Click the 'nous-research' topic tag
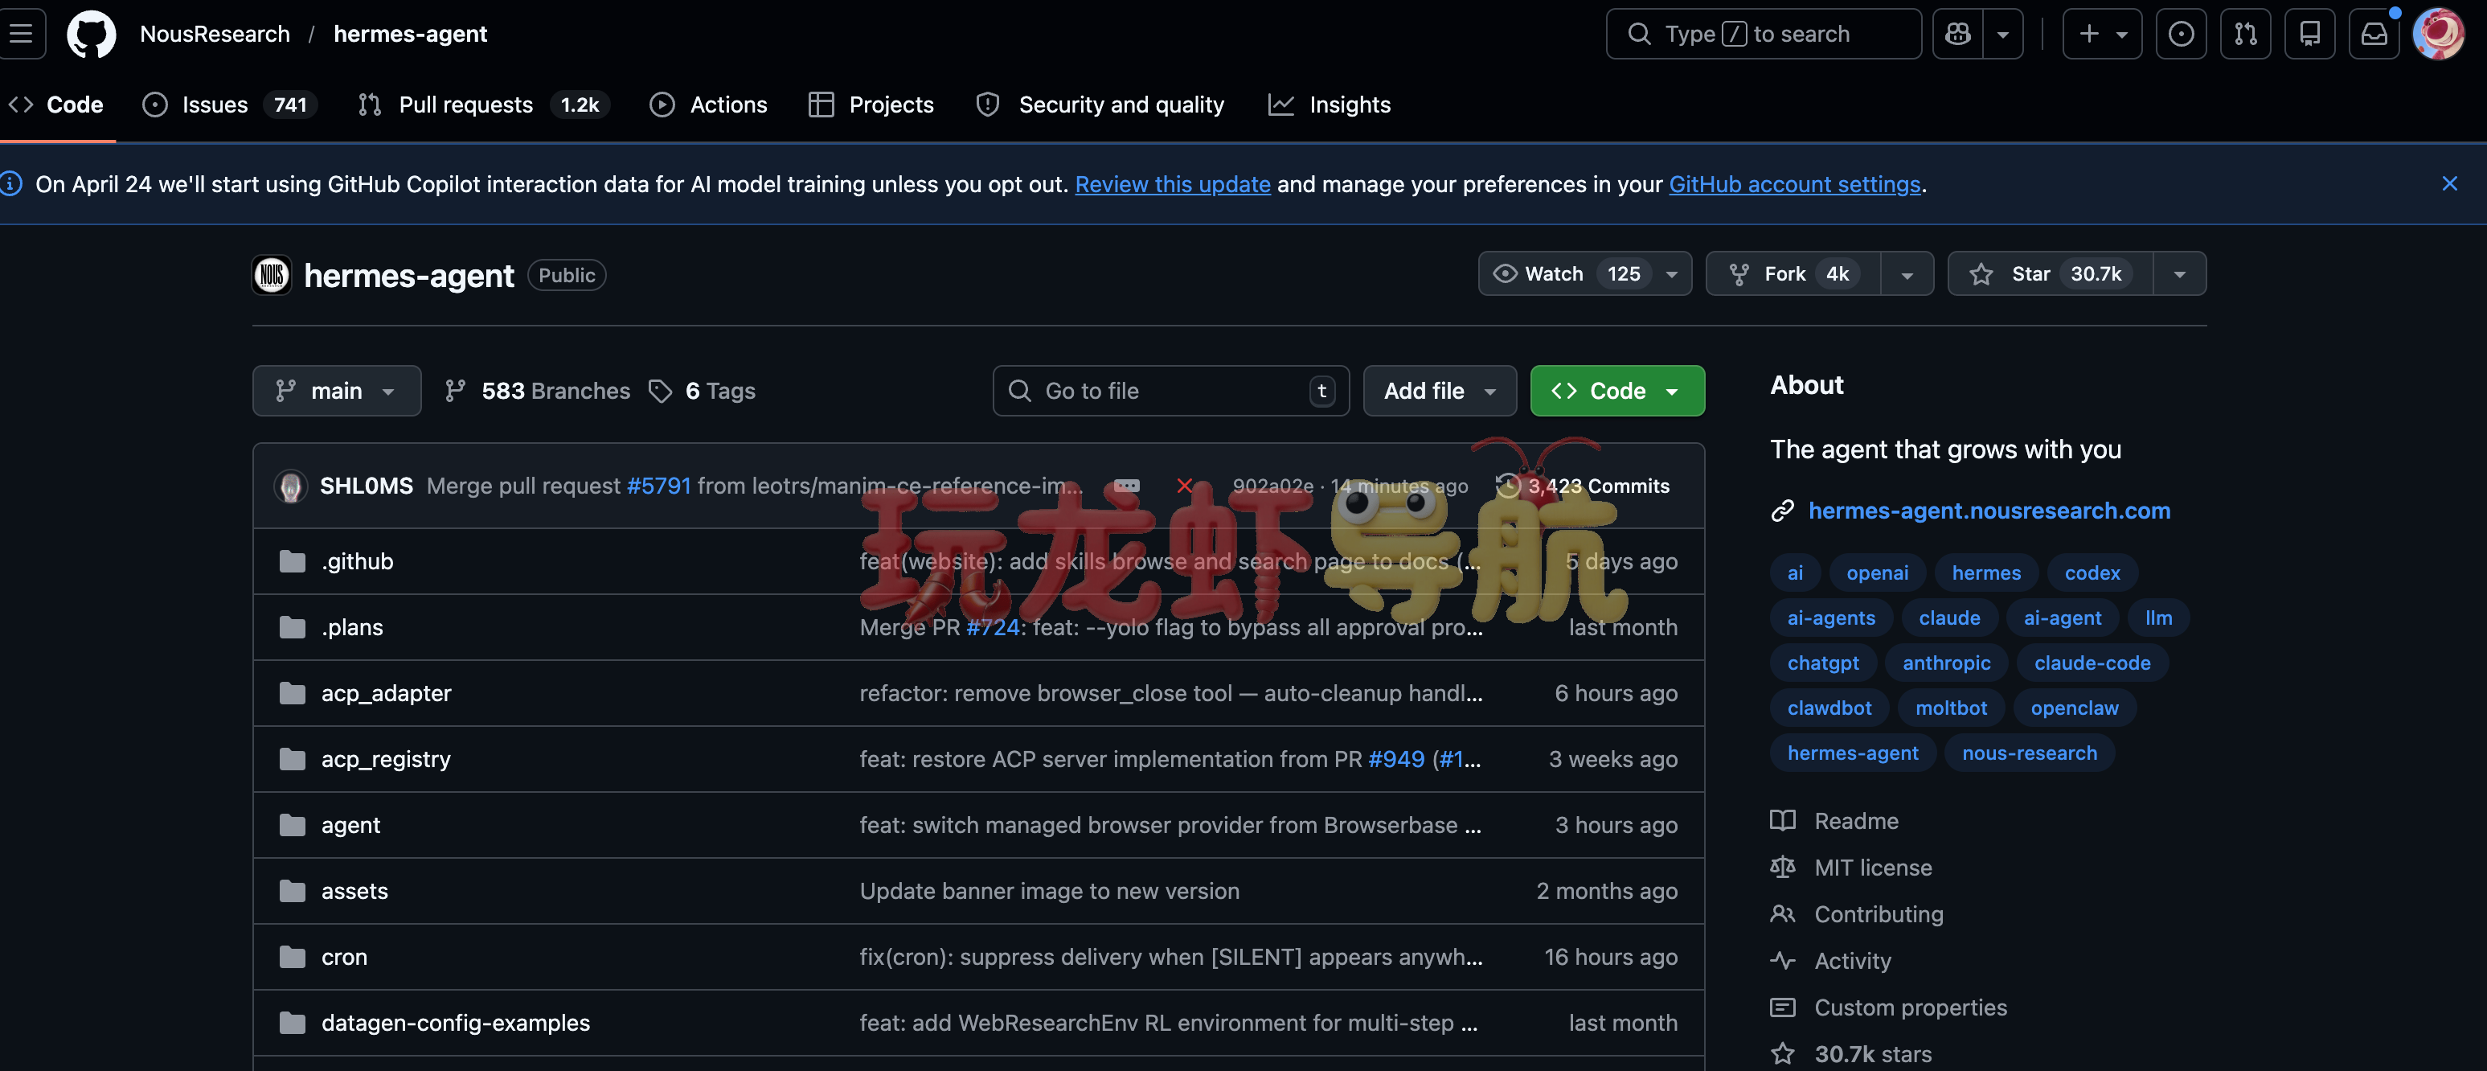 pyautogui.click(x=2030, y=753)
